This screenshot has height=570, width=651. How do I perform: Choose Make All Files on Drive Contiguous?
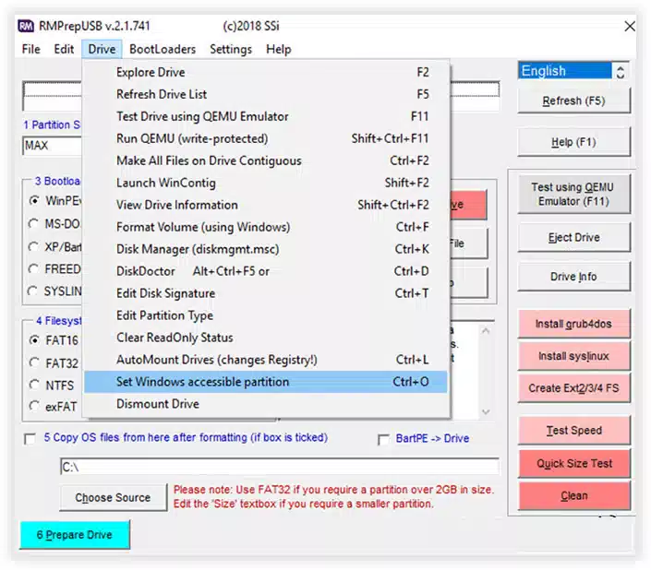click(266, 160)
